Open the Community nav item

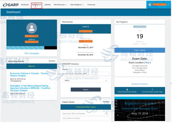(x=91, y=5)
